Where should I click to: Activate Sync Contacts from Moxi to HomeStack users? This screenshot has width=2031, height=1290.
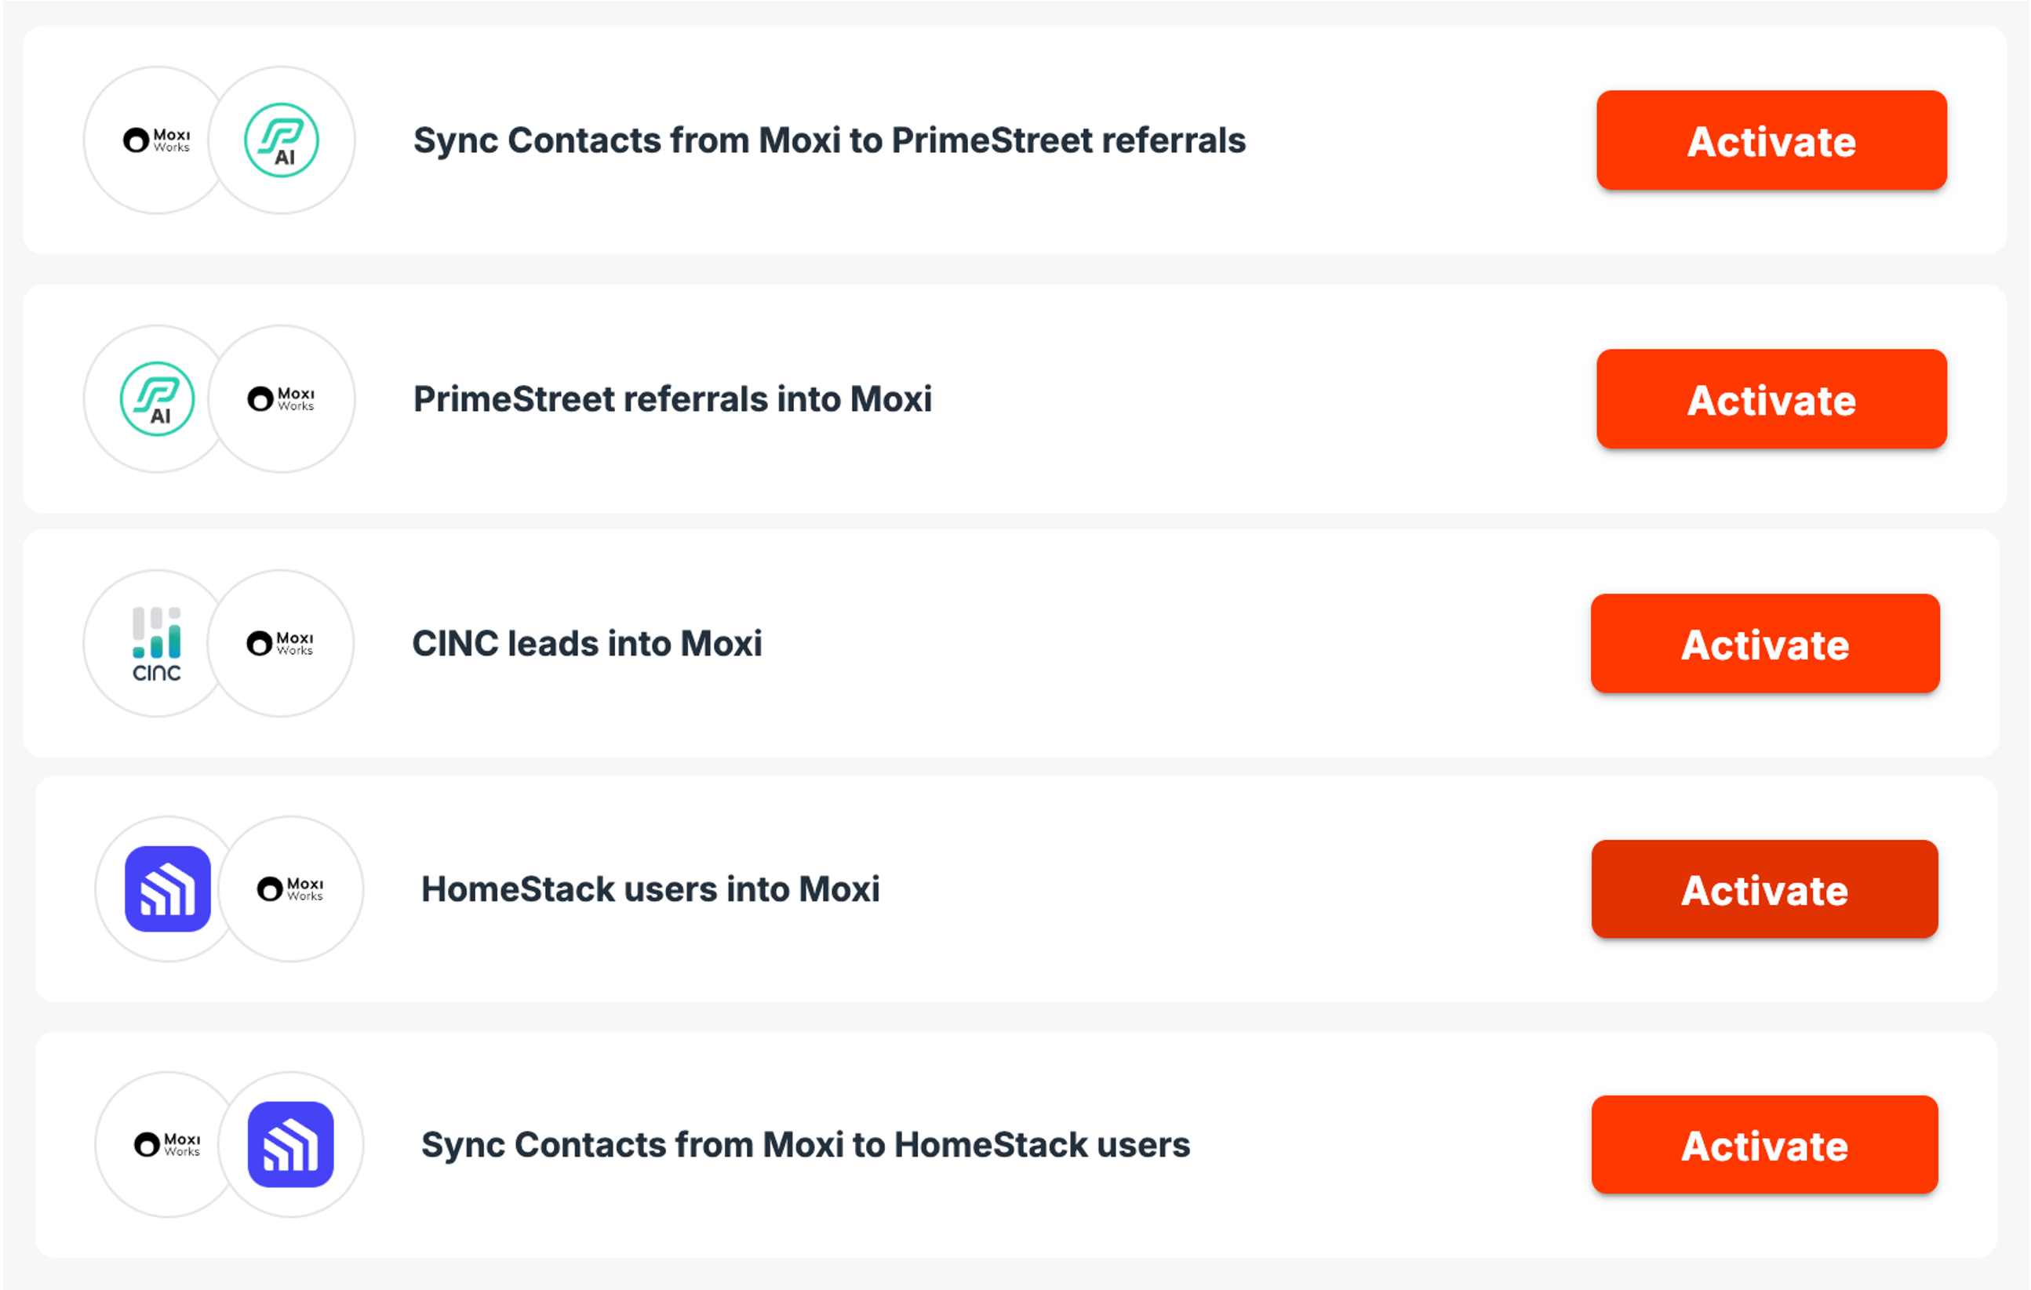[1764, 1144]
